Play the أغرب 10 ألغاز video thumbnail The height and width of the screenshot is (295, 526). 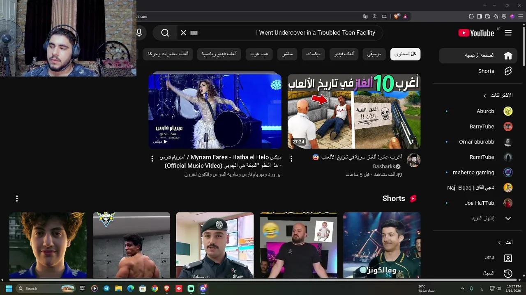click(x=354, y=111)
